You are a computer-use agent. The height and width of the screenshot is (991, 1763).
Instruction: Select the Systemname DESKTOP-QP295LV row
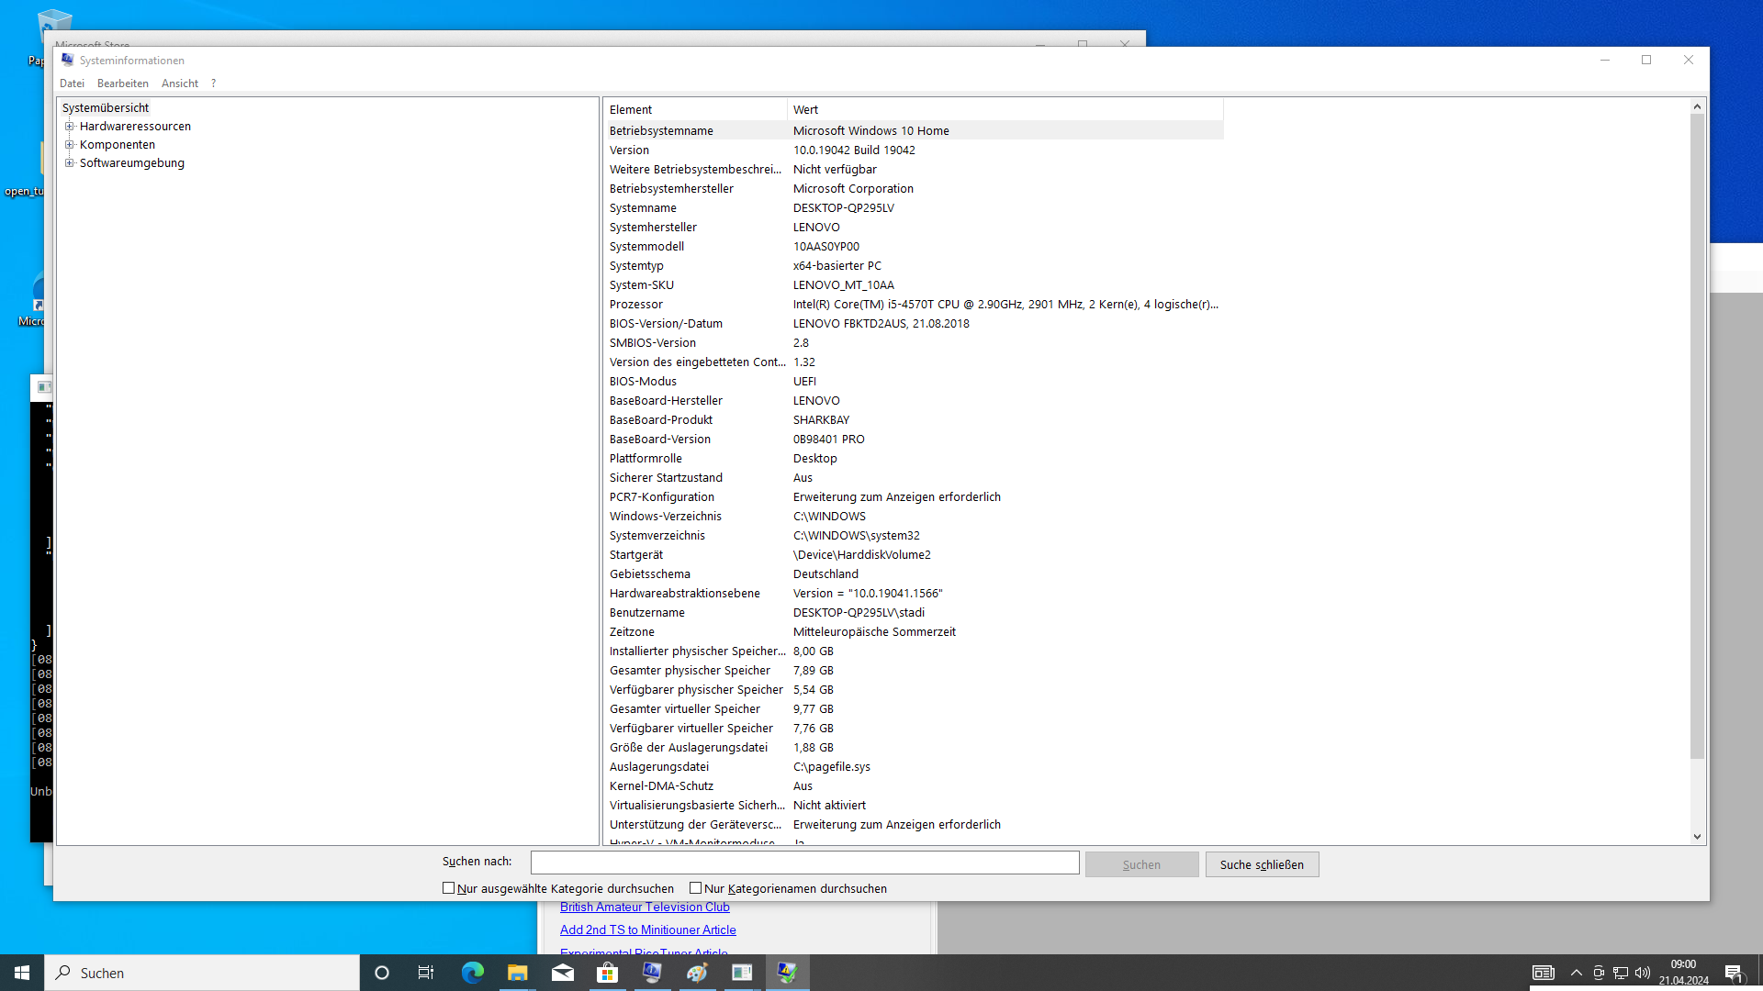(914, 208)
